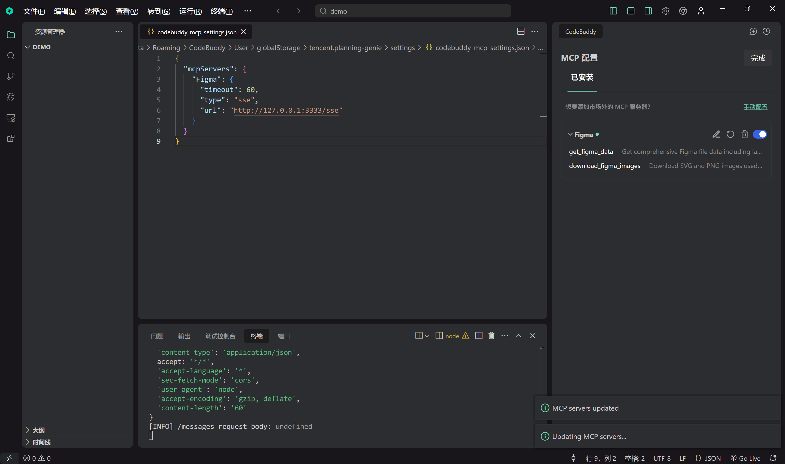Split the terminal panel
Viewport: 785px width, 464px height.
(479, 336)
